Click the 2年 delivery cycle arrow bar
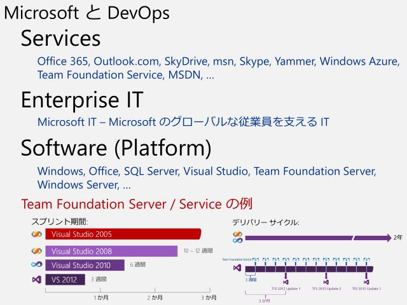Viewport: 407px width, 305px height. coord(318,238)
